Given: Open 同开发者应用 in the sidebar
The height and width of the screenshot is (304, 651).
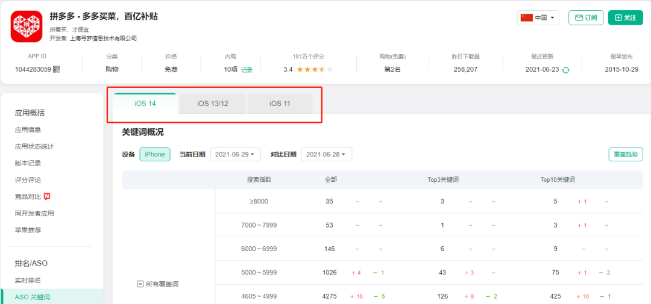Looking at the screenshot, I should pyautogui.click(x=34, y=213).
